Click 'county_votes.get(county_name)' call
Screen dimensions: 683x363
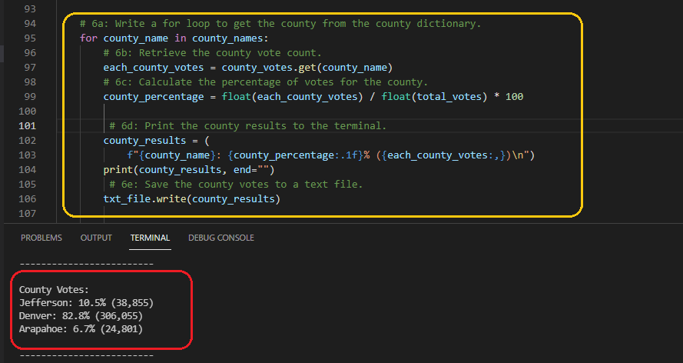[307, 68]
